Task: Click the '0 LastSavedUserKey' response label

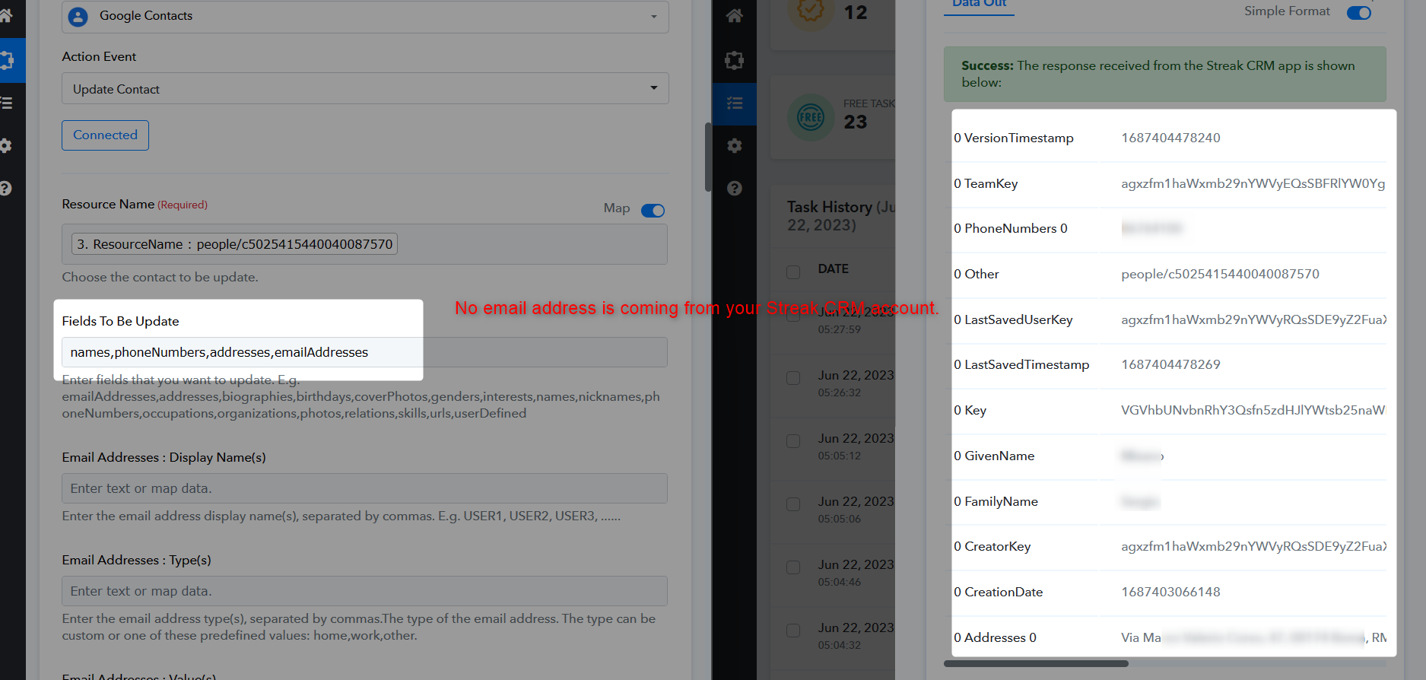Action: [1013, 319]
